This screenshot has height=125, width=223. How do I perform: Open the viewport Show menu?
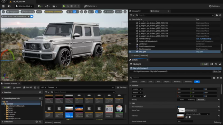coord(39,12)
